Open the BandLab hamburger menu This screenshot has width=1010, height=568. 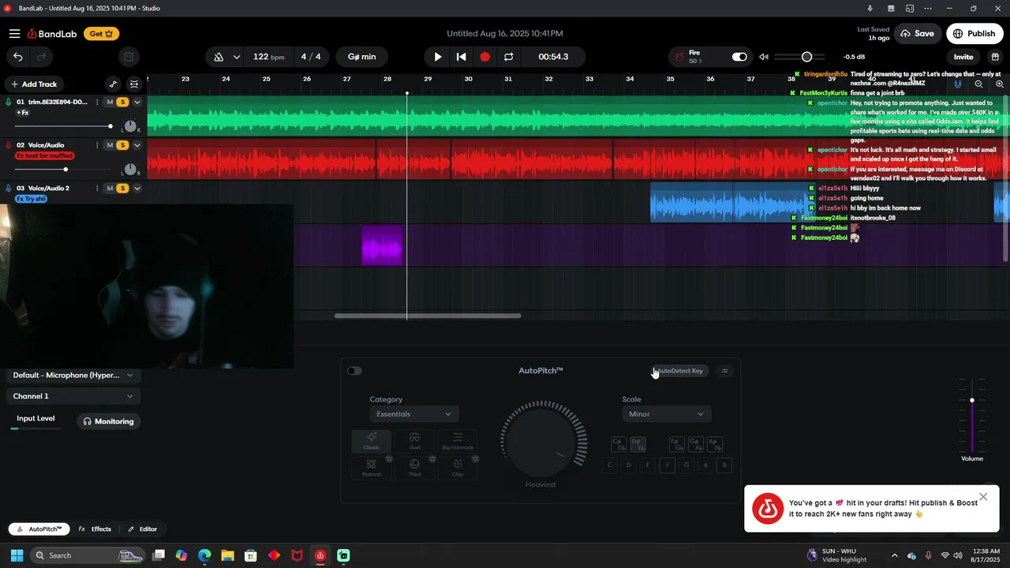point(14,34)
